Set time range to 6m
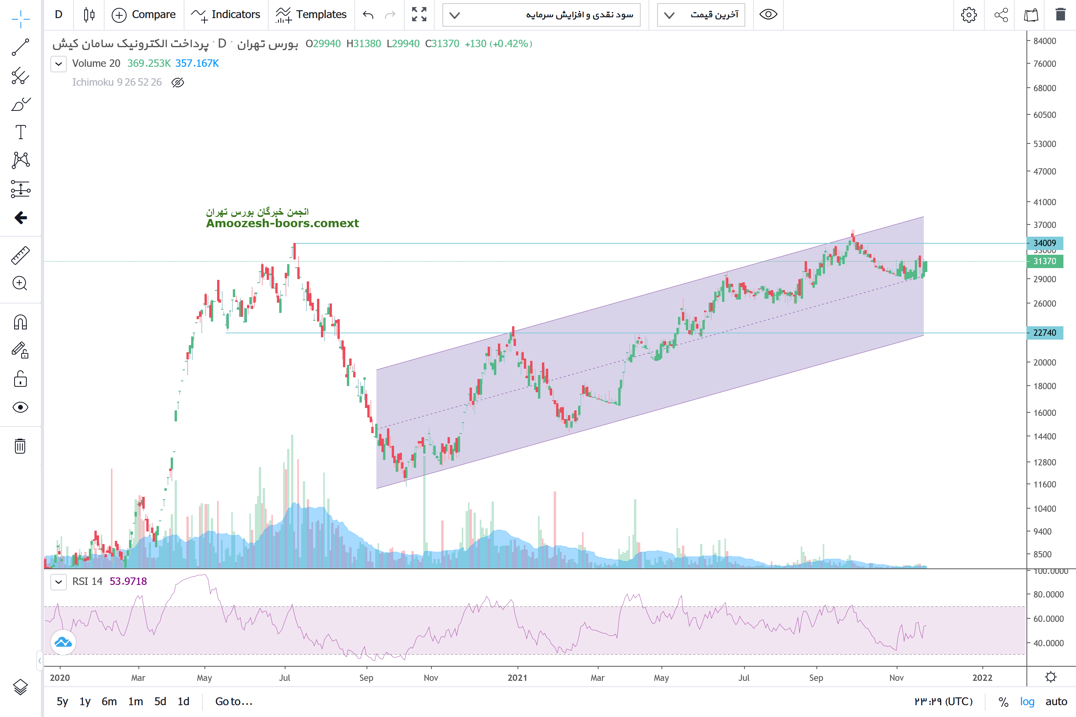The image size is (1076, 717). [109, 701]
